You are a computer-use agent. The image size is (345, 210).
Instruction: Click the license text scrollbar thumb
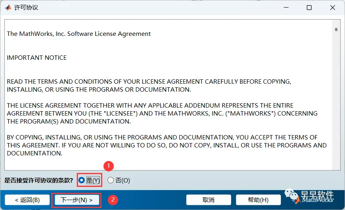(x=336, y=29)
